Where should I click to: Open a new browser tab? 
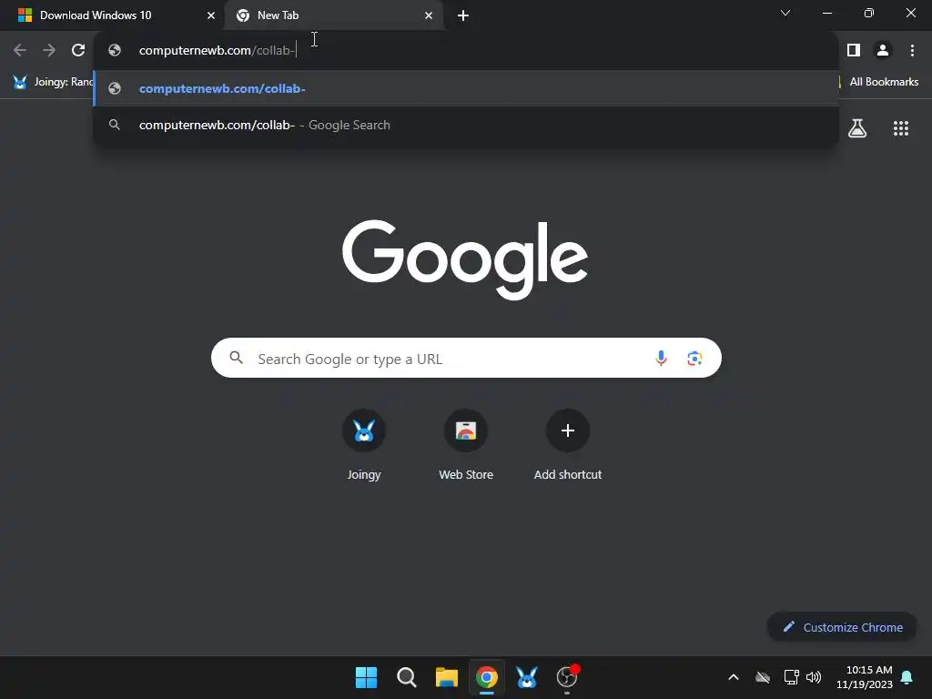tap(463, 15)
